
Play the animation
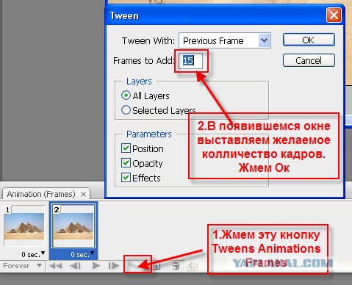point(96,266)
